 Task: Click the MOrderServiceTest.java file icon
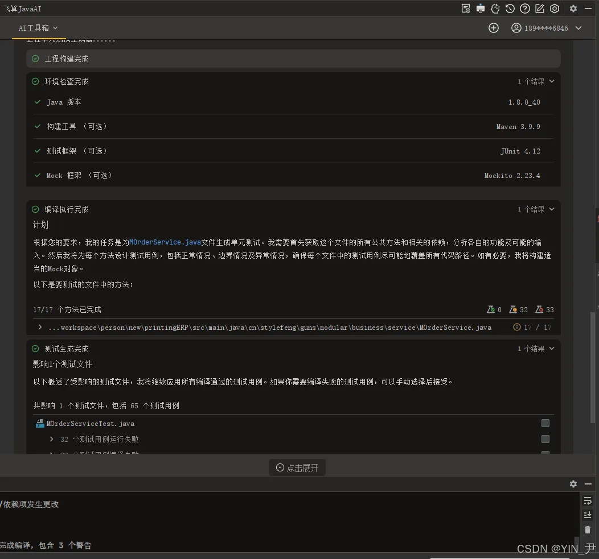pos(40,423)
